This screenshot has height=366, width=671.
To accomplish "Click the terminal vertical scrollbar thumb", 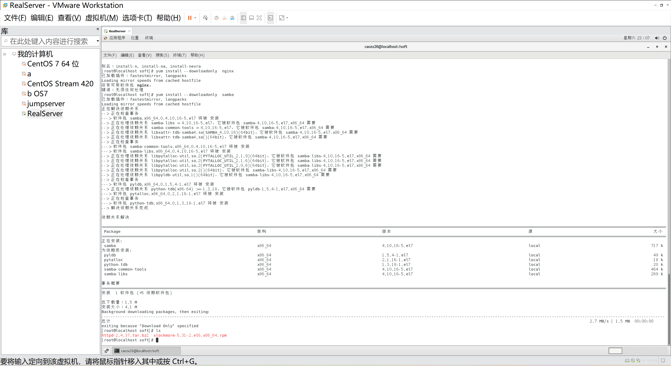I will [x=669, y=309].
